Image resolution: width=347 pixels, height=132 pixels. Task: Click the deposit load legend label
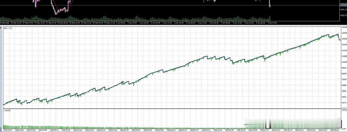coord(7,110)
